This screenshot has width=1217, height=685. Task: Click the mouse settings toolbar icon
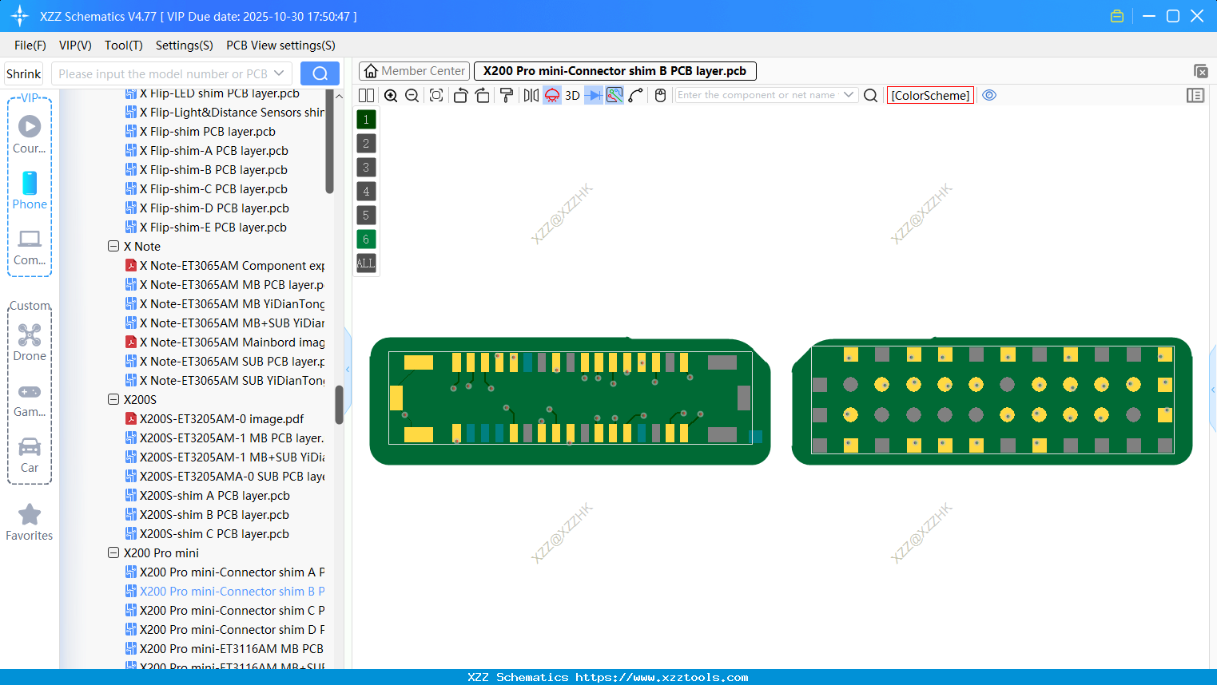(659, 95)
